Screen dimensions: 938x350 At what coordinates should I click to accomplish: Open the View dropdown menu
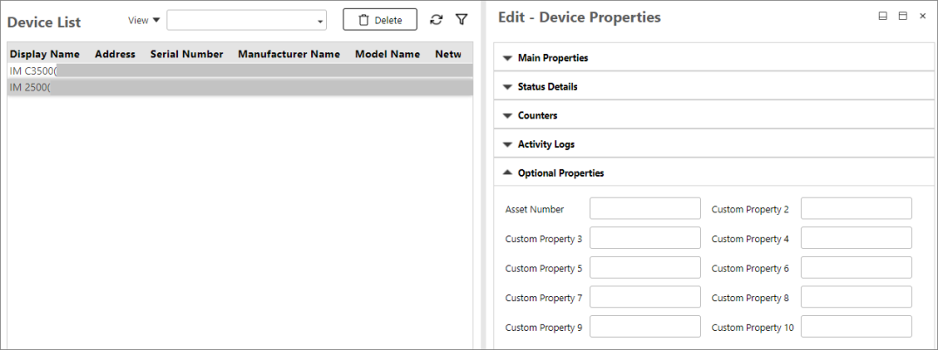[x=144, y=20]
